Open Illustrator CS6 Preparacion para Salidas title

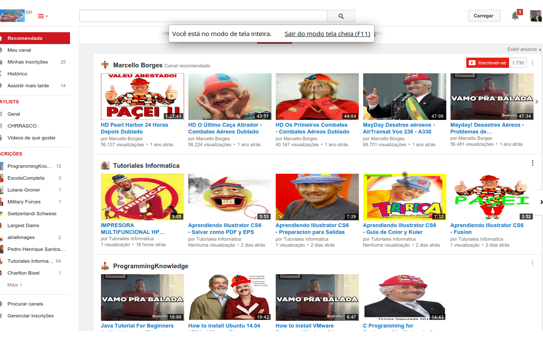coord(312,229)
